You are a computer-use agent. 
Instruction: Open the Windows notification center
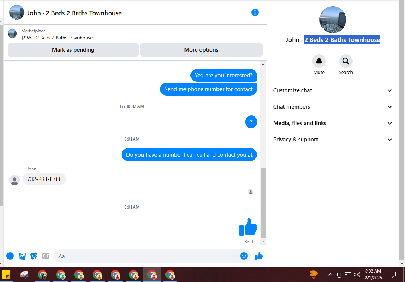click(x=393, y=275)
